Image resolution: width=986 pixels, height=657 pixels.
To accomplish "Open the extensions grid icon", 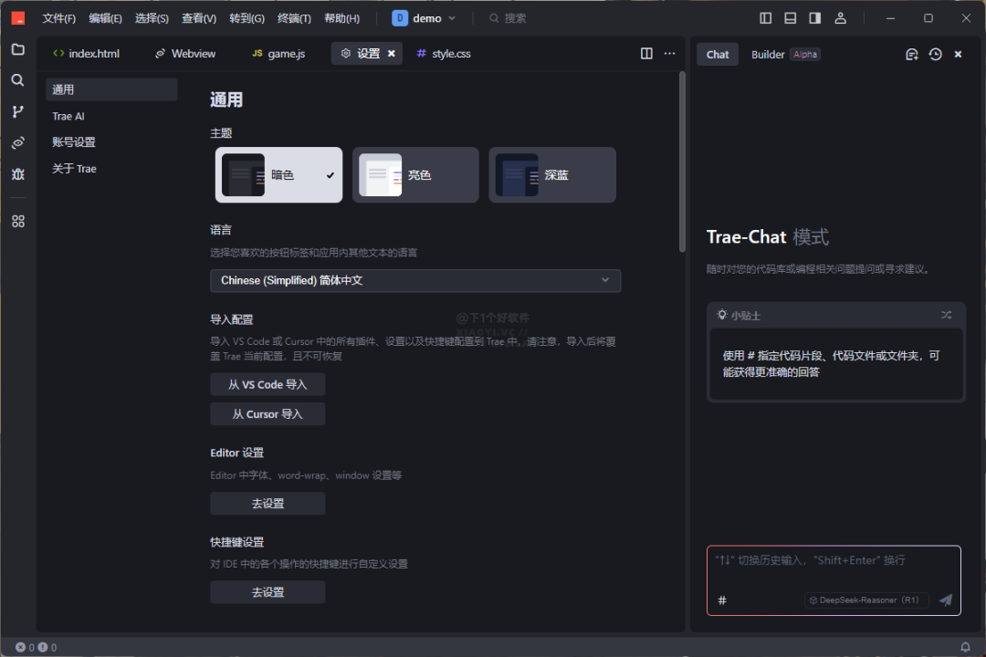I will pyautogui.click(x=17, y=222).
